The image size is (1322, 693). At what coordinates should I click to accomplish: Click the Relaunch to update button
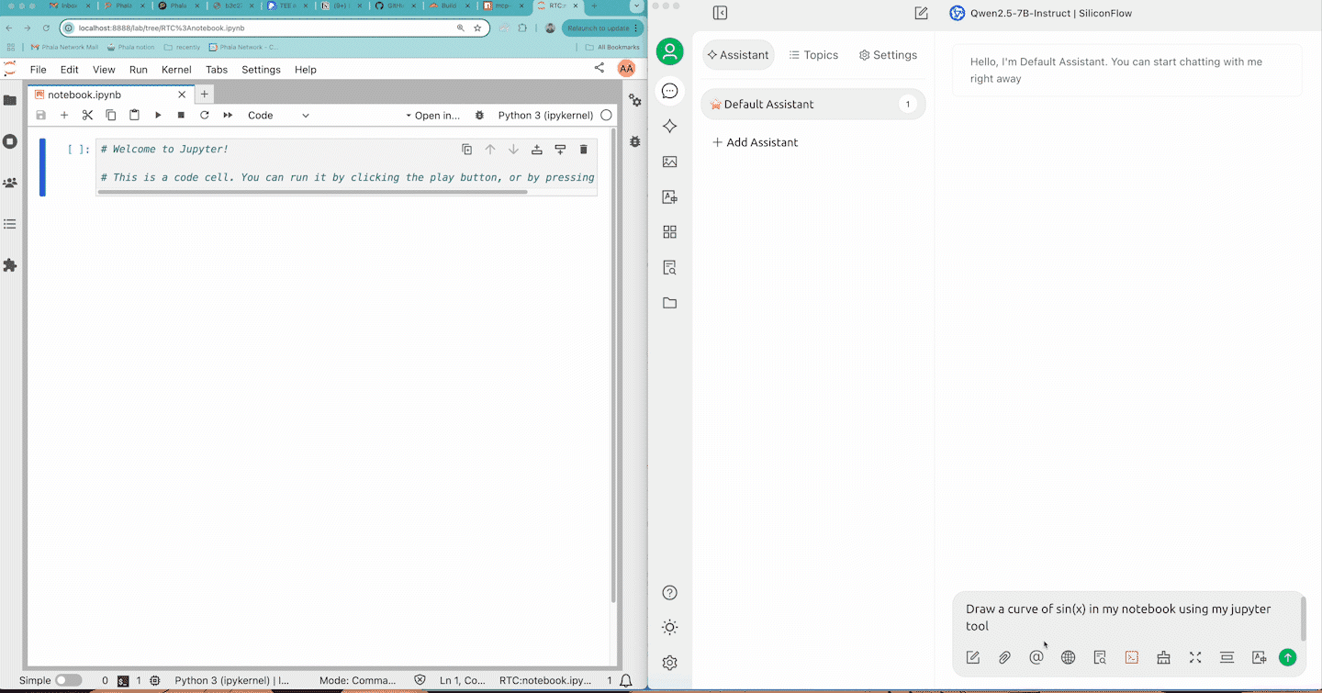(x=600, y=28)
